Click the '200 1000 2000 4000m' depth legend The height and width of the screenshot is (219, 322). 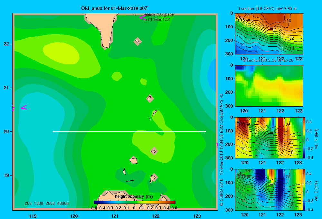47,204
